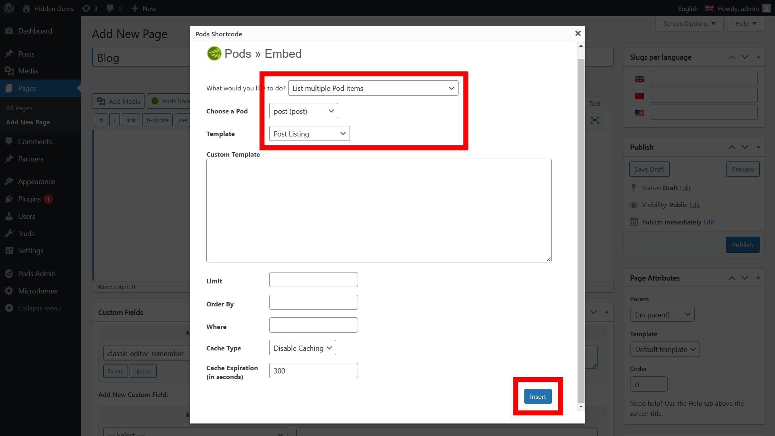
Task: Collapse the Page Attributes panel
Action: 758,278
